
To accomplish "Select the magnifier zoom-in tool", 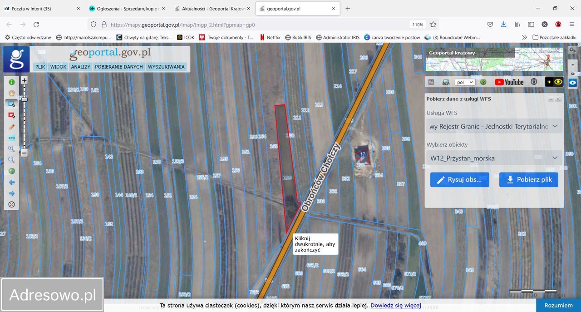I will [12, 149].
